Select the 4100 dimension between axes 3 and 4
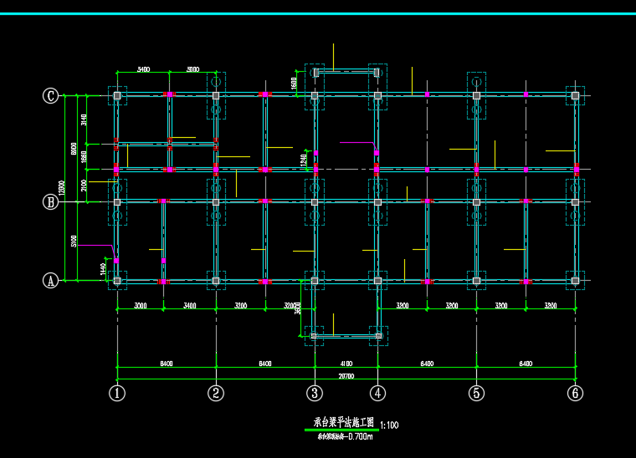The width and height of the screenshot is (636, 458). tap(346, 364)
